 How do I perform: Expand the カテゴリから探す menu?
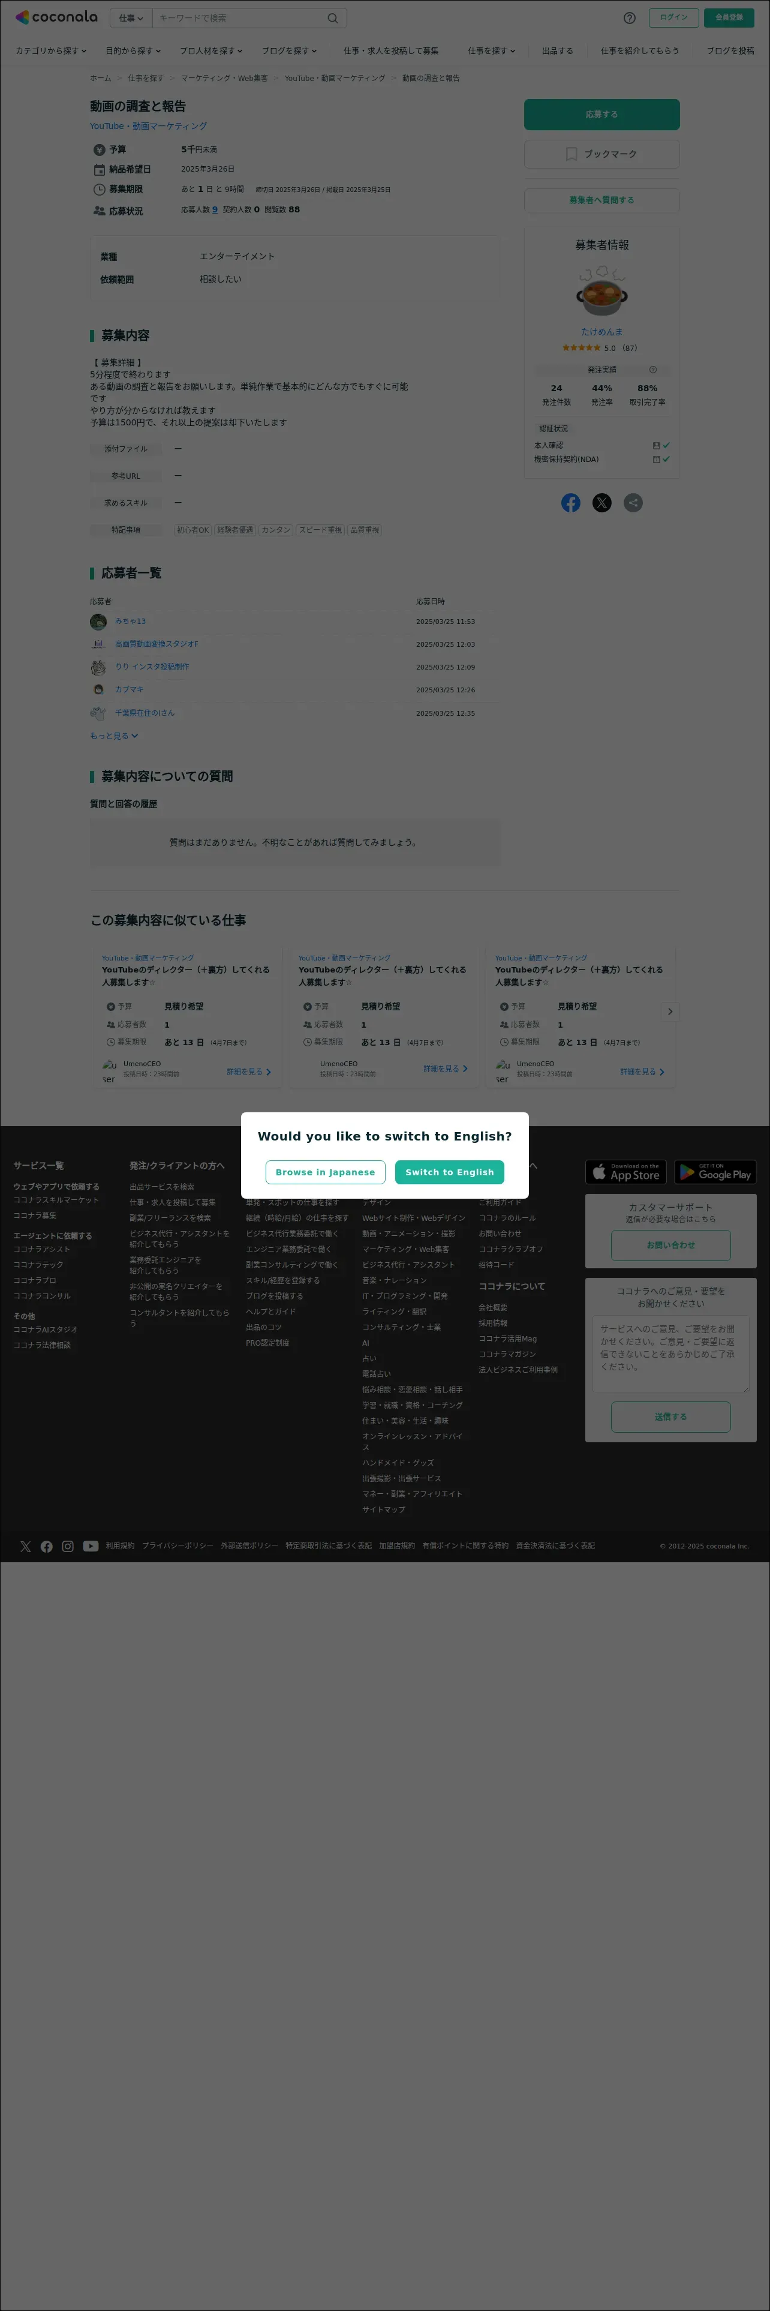pos(50,51)
